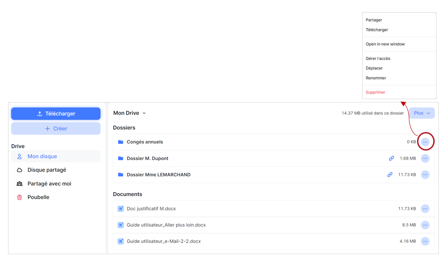Click the 14.37 MB utilisé dans ce dossier text

373,113
